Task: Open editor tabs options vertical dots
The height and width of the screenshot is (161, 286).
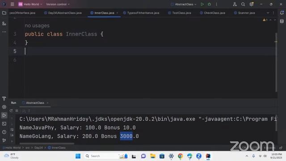Action: [x=273, y=13]
